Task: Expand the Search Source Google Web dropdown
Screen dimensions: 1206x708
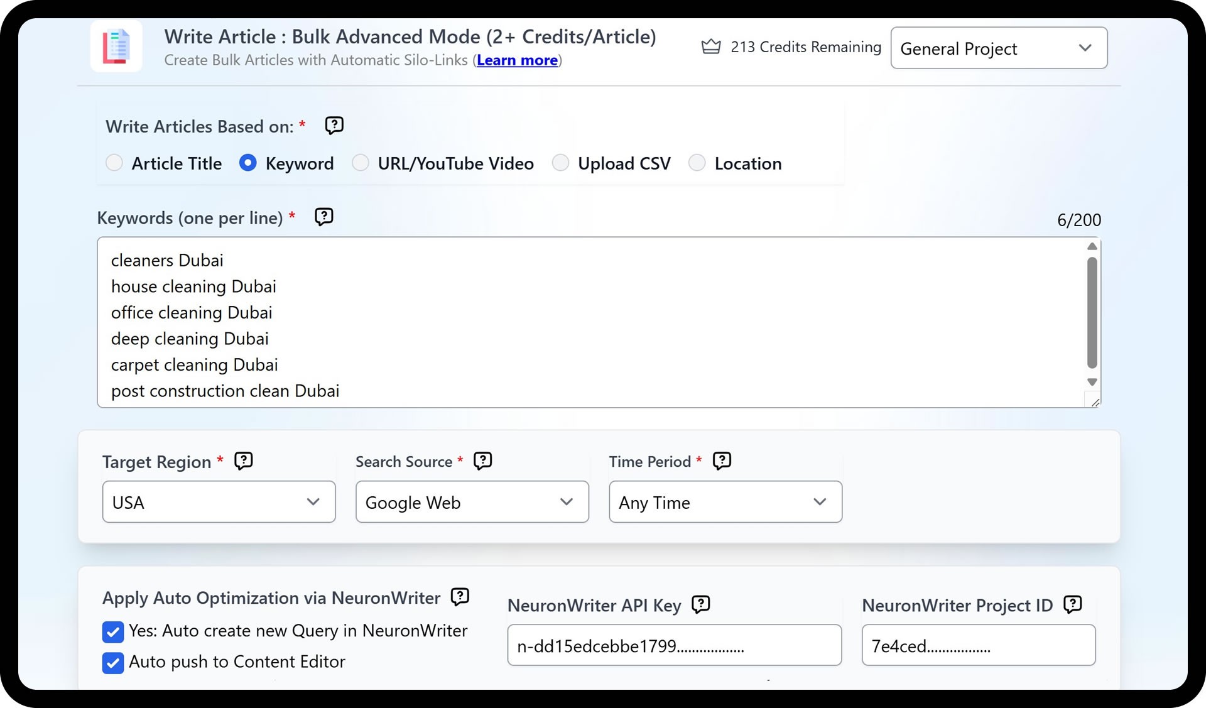Action: [x=472, y=502]
